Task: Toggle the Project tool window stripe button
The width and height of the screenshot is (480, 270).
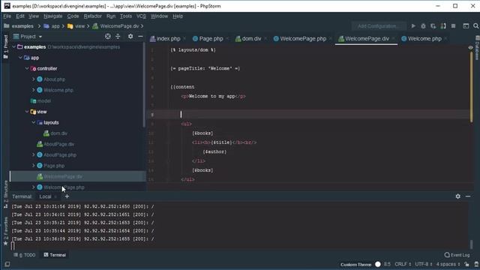Action: [x=5, y=46]
